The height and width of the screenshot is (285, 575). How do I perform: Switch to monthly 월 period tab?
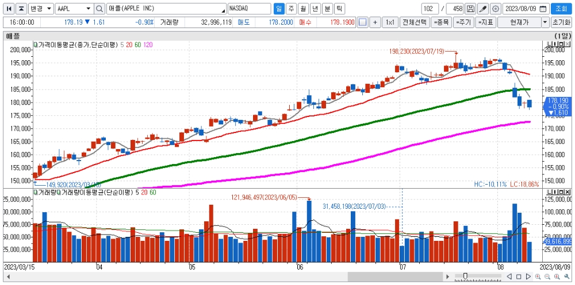pyautogui.click(x=303, y=9)
